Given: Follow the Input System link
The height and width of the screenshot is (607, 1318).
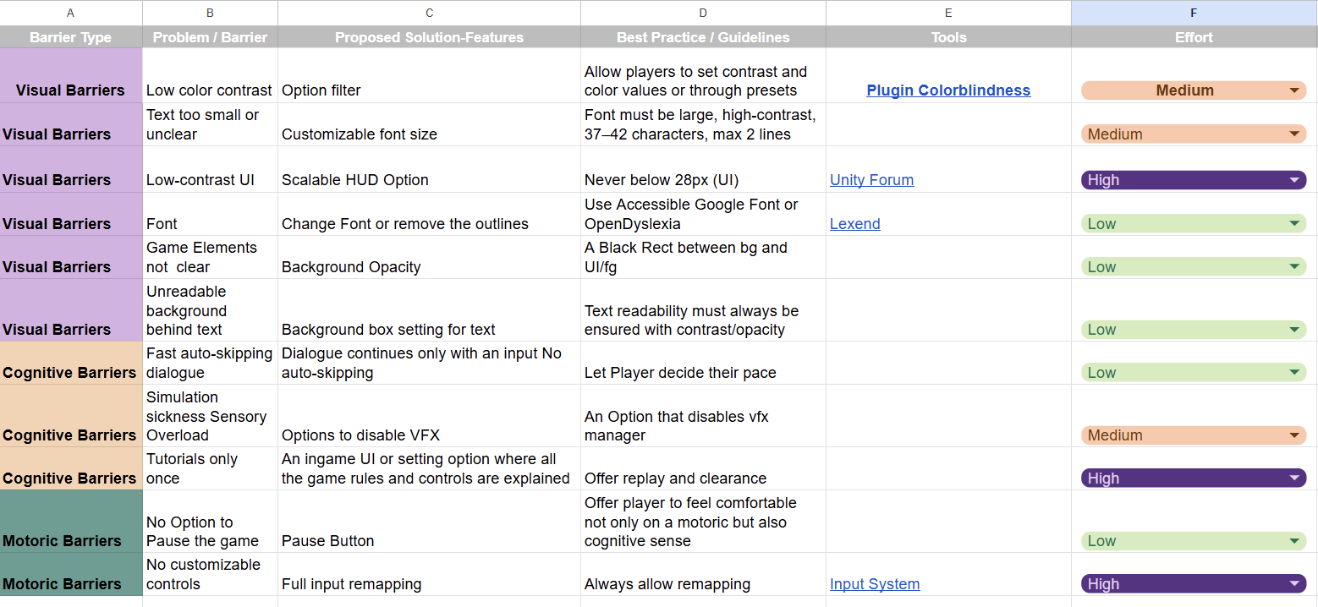Looking at the screenshot, I should tap(874, 584).
